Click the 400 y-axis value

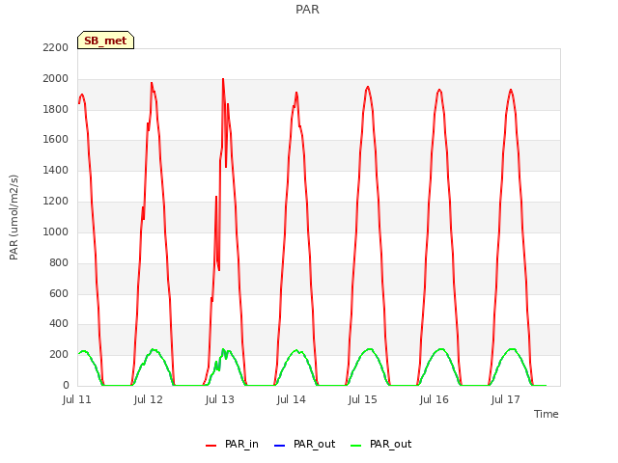click(59, 324)
